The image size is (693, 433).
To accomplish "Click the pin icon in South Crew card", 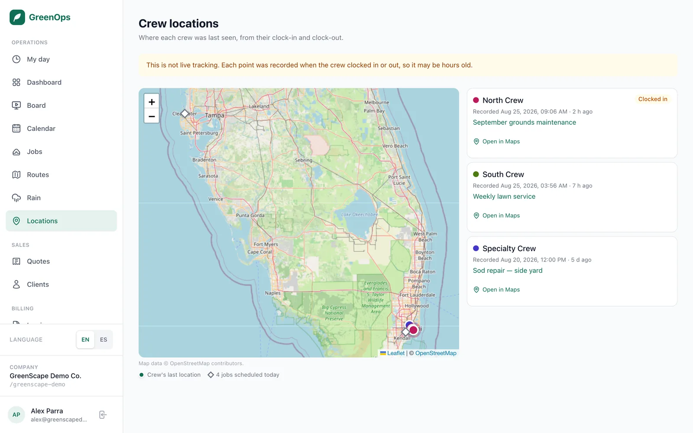I will click(x=476, y=216).
